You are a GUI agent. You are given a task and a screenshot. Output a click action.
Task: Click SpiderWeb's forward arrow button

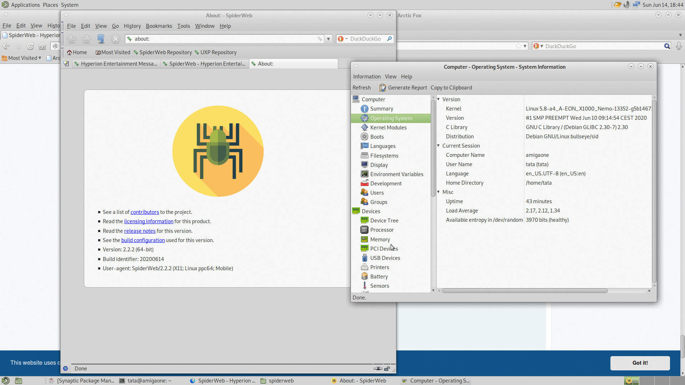click(86, 39)
